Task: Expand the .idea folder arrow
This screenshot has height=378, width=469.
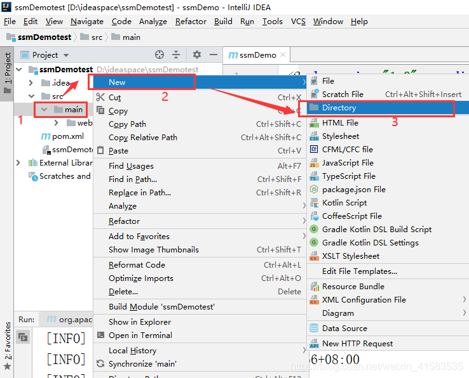Action: point(31,82)
